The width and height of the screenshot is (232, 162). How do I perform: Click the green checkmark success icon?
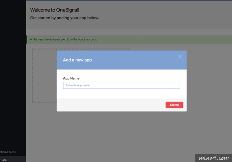click(31, 39)
